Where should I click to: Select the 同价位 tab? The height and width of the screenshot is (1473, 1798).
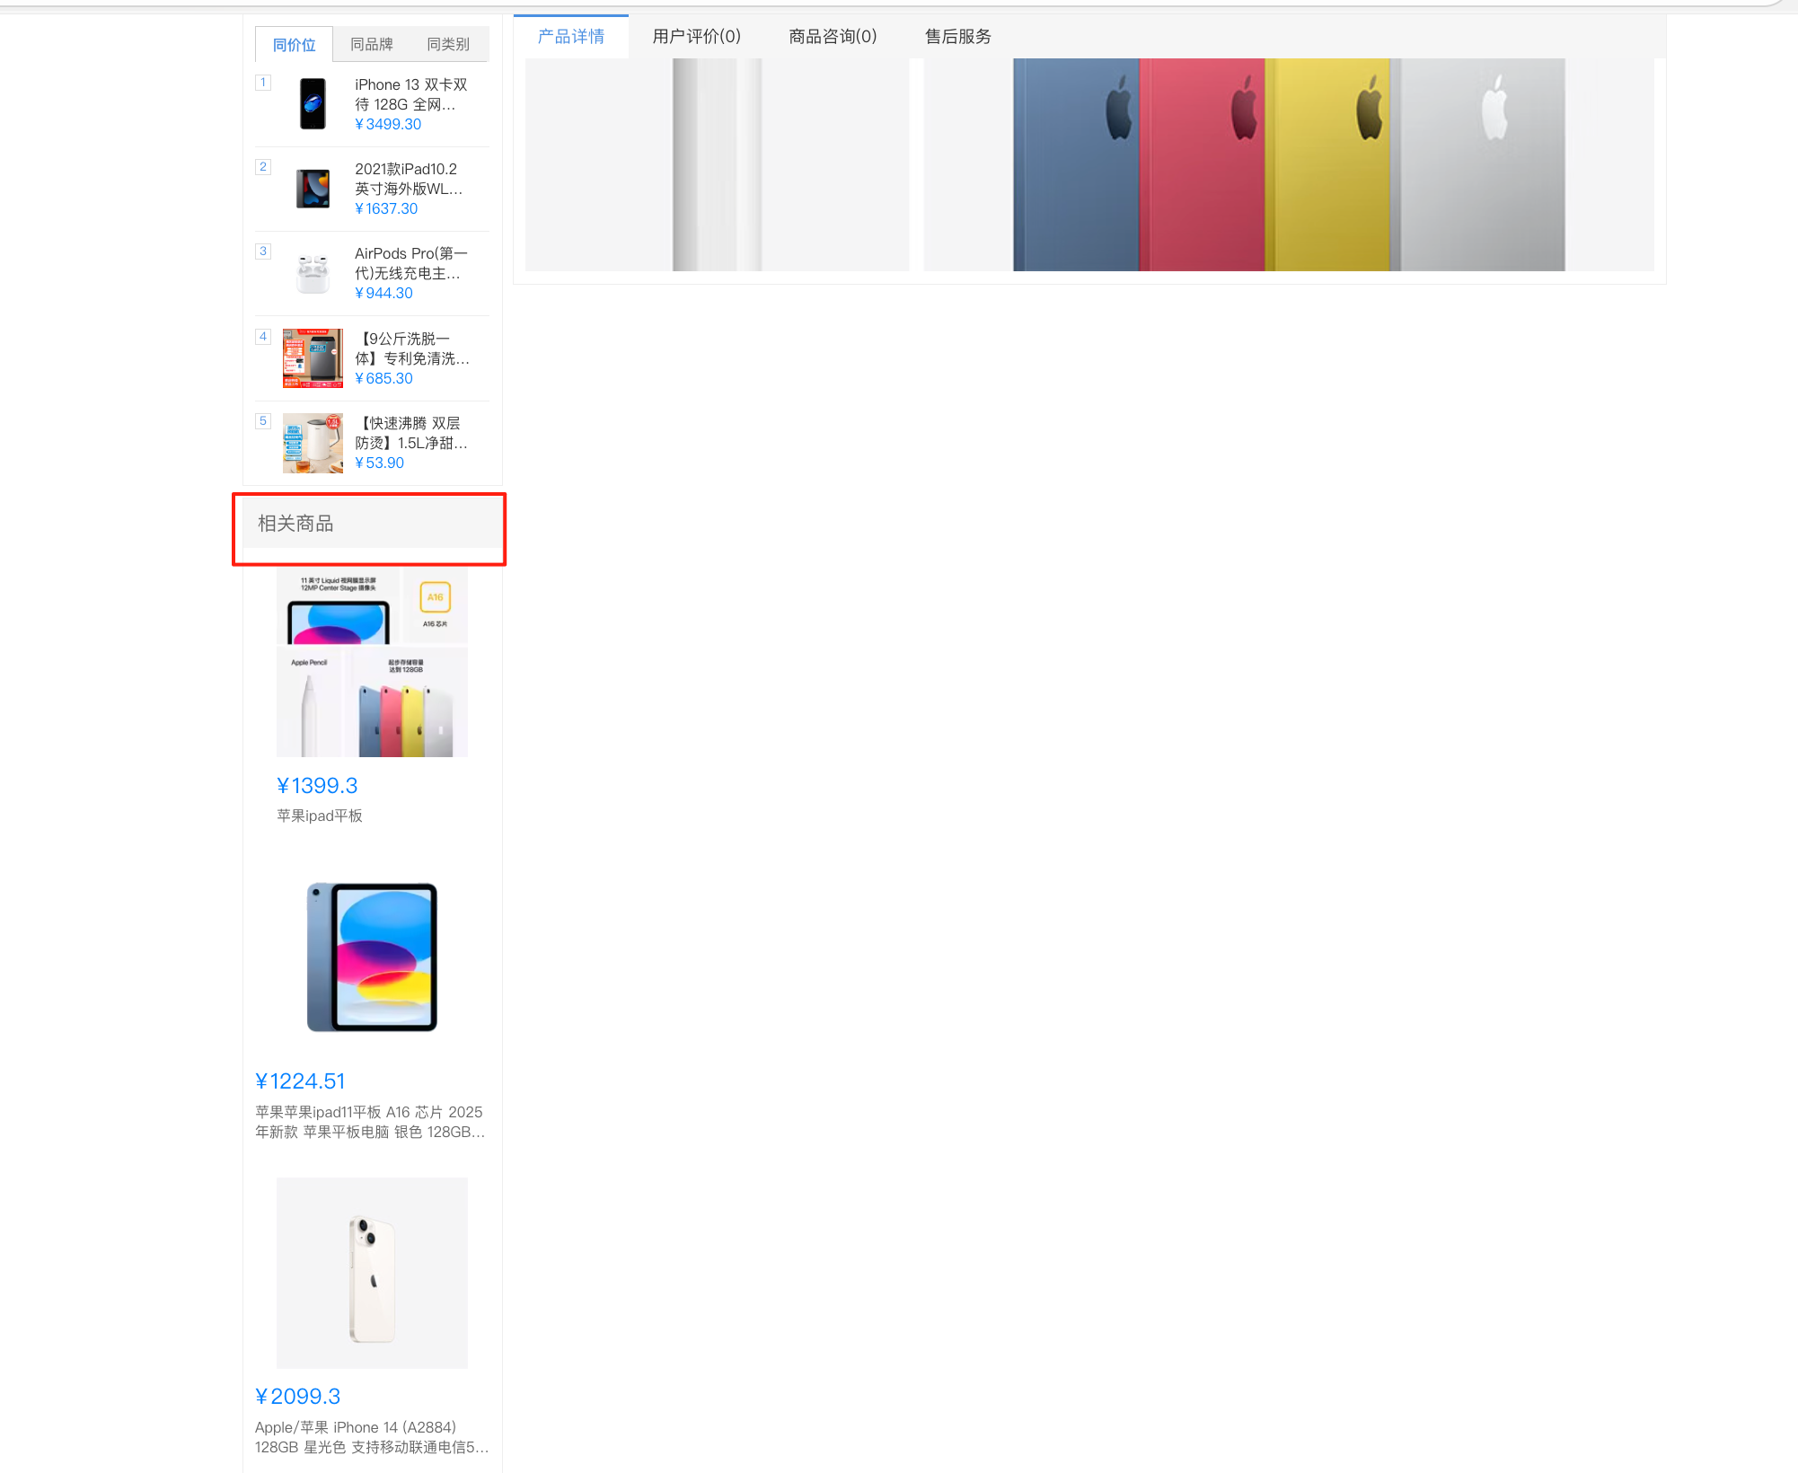pos(295,44)
